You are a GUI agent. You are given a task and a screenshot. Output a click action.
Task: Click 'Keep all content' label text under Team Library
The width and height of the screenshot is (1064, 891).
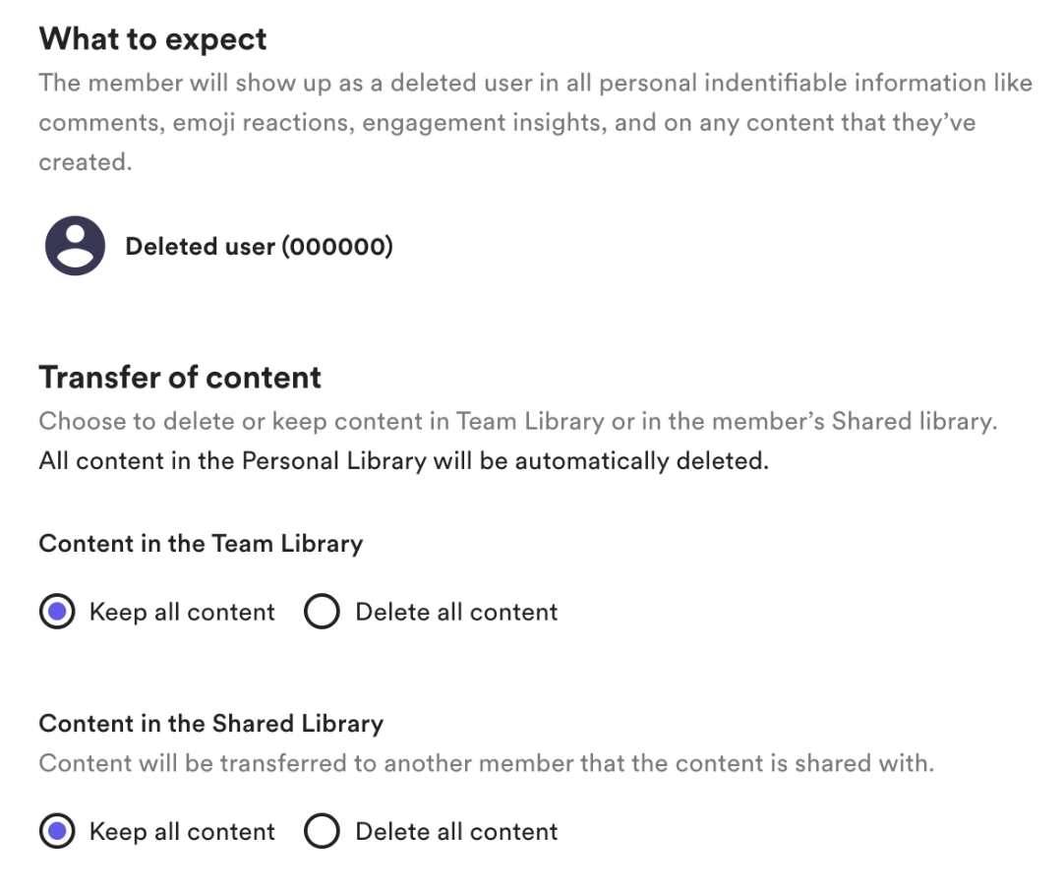point(182,612)
